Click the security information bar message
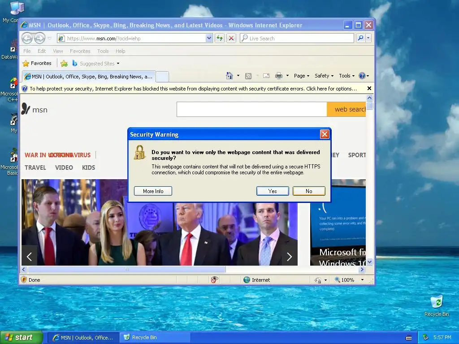Viewport: 459px width, 344px height. pos(193,89)
